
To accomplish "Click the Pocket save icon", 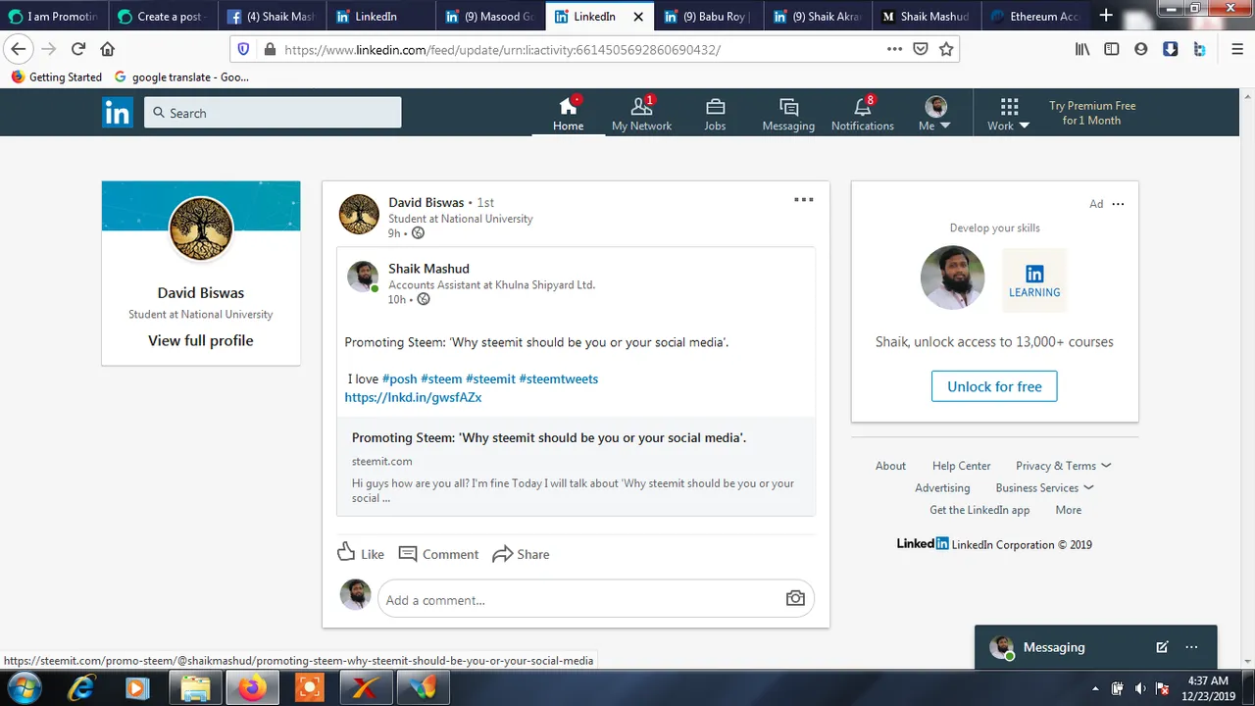I will tap(921, 49).
